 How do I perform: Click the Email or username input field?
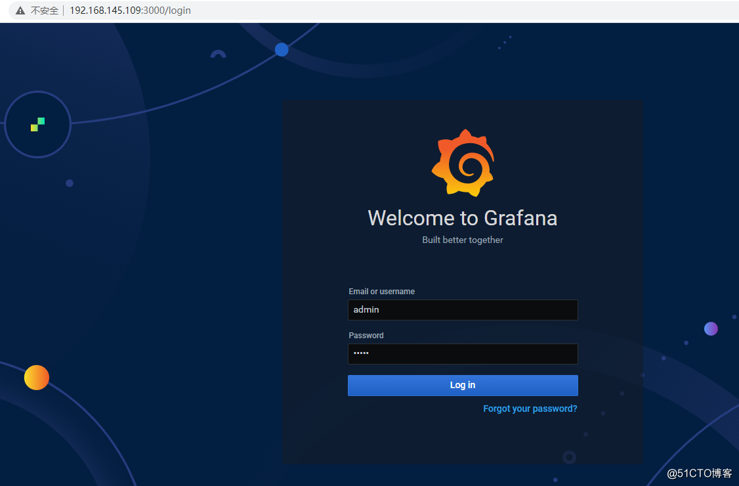click(463, 310)
